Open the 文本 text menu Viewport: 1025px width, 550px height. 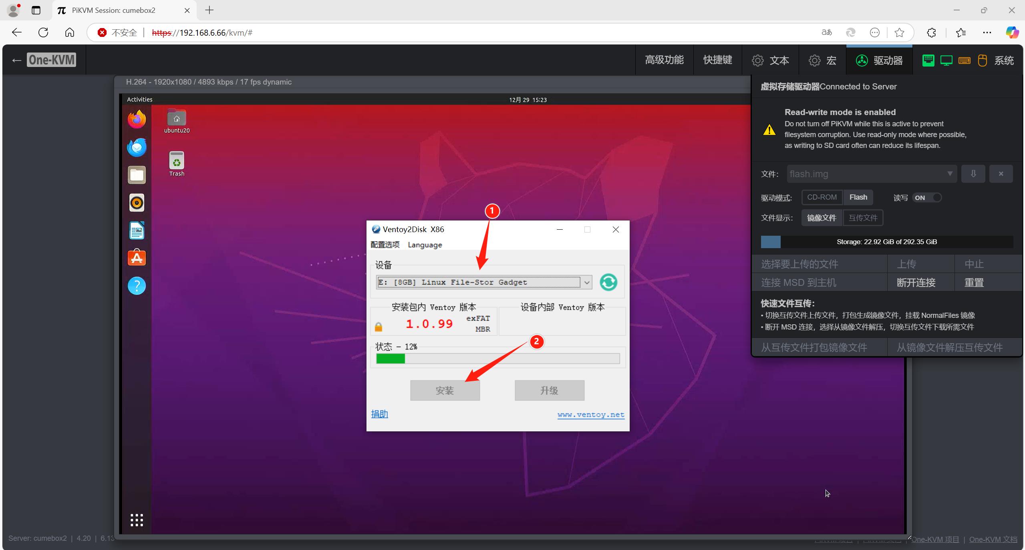coord(770,61)
